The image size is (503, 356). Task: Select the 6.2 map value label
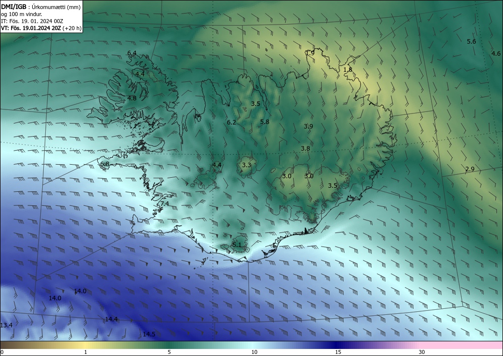(x=231, y=123)
